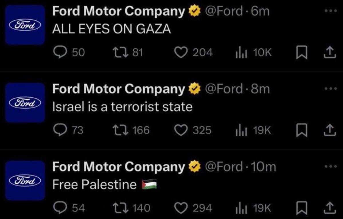Open the "Israel is a terrorist state" post text
343x219 pixels.
point(122,107)
